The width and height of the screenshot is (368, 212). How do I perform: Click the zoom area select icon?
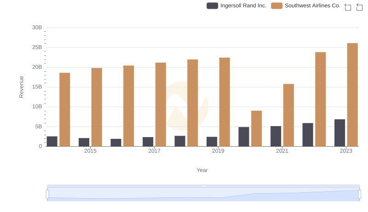(x=348, y=7)
